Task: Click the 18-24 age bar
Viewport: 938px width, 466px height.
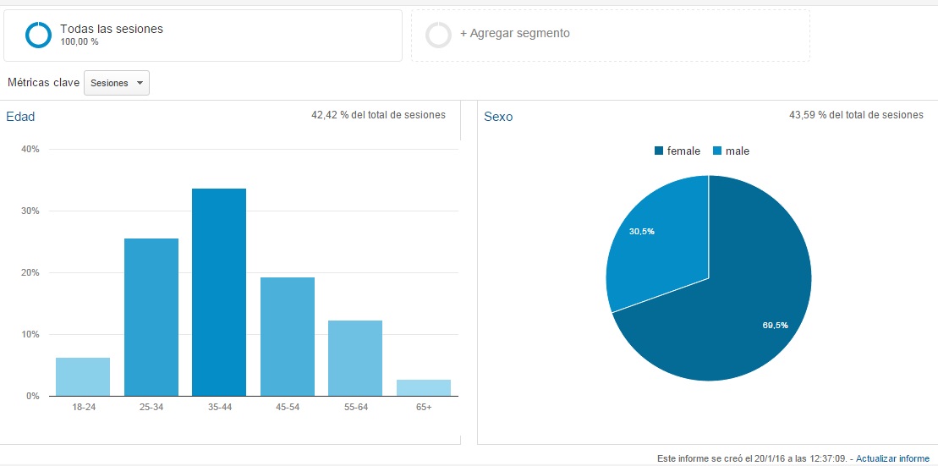Action: [83, 377]
